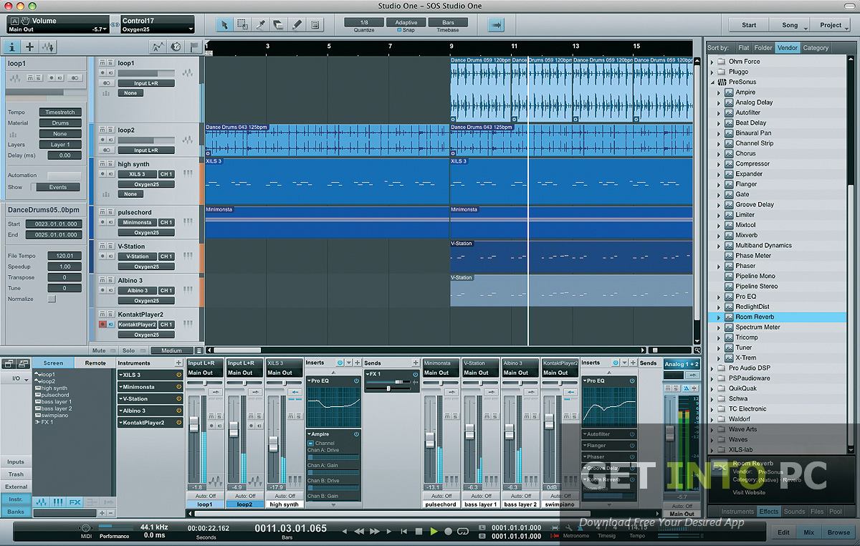Open the Song page button
The width and height of the screenshot is (860, 546).
(x=790, y=25)
